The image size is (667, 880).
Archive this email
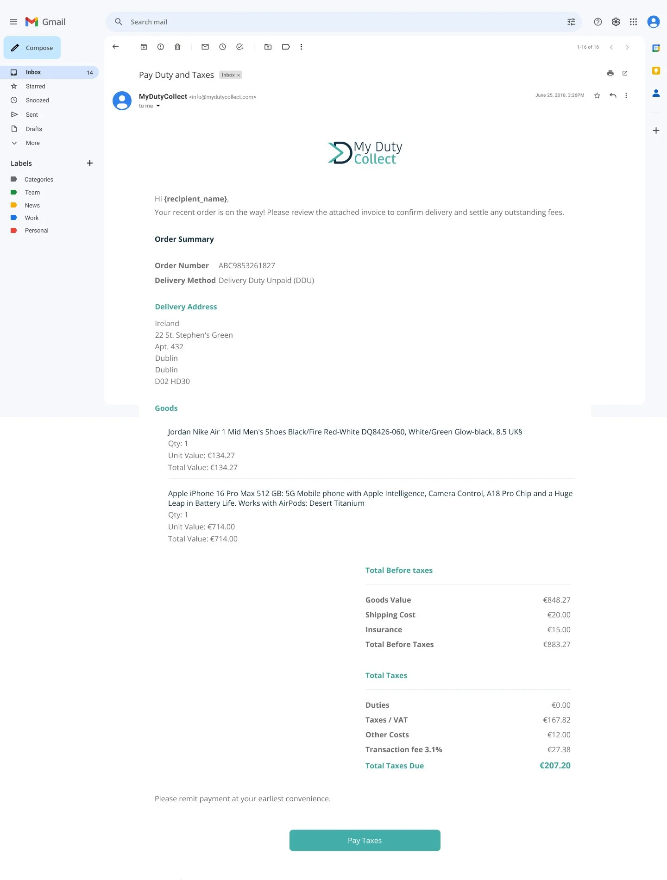(144, 47)
